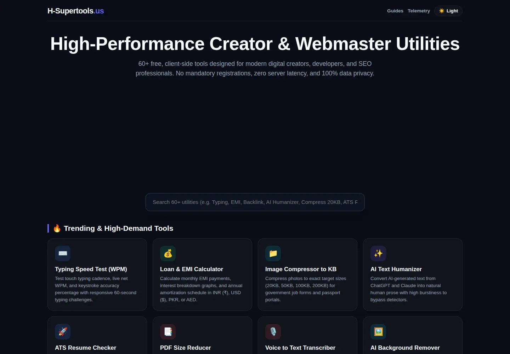Open the Image Compressor to KB title
510x354 pixels.
(301, 269)
